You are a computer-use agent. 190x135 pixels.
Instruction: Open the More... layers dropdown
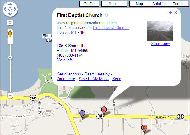114,4
